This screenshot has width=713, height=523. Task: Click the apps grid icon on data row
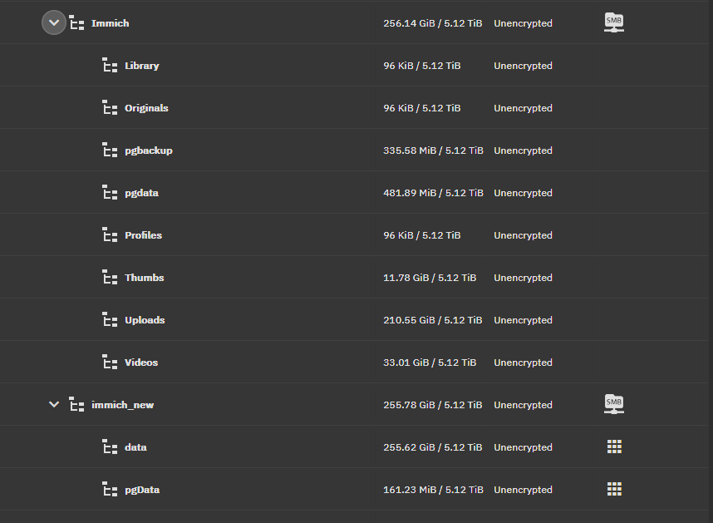614,447
